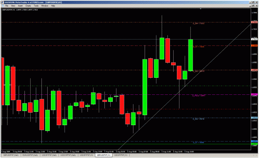Open the Window menu

pyautogui.click(x=45, y=6)
